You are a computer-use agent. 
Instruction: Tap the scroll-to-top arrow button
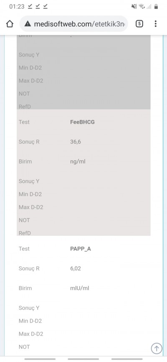pos(157,348)
